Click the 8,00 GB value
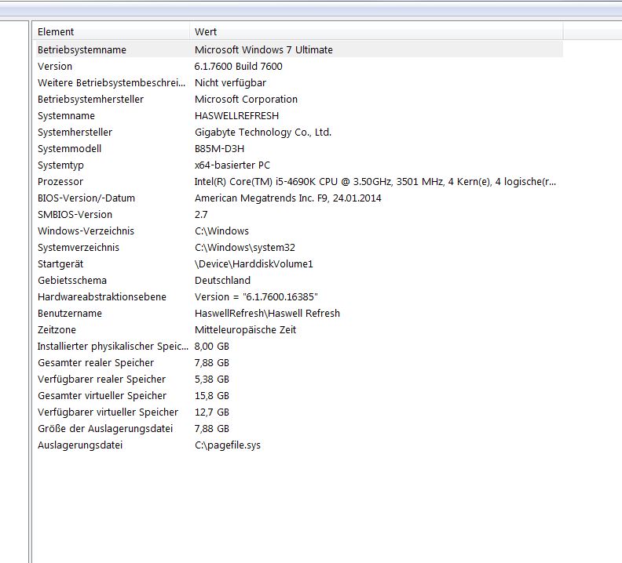622x563 pixels. (x=212, y=347)
